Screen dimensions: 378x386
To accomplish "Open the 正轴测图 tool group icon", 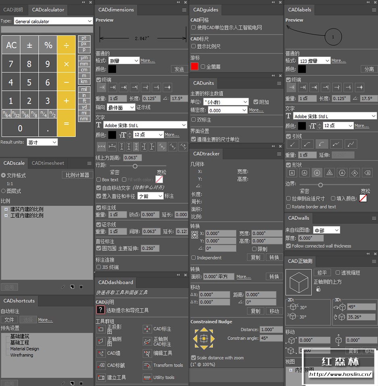I will click(101, 341).
